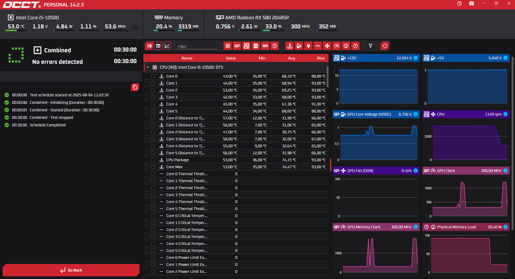Open info for GPU Clock graph
Viewport: 515px width, 279px height.
[x=506, y=171]
